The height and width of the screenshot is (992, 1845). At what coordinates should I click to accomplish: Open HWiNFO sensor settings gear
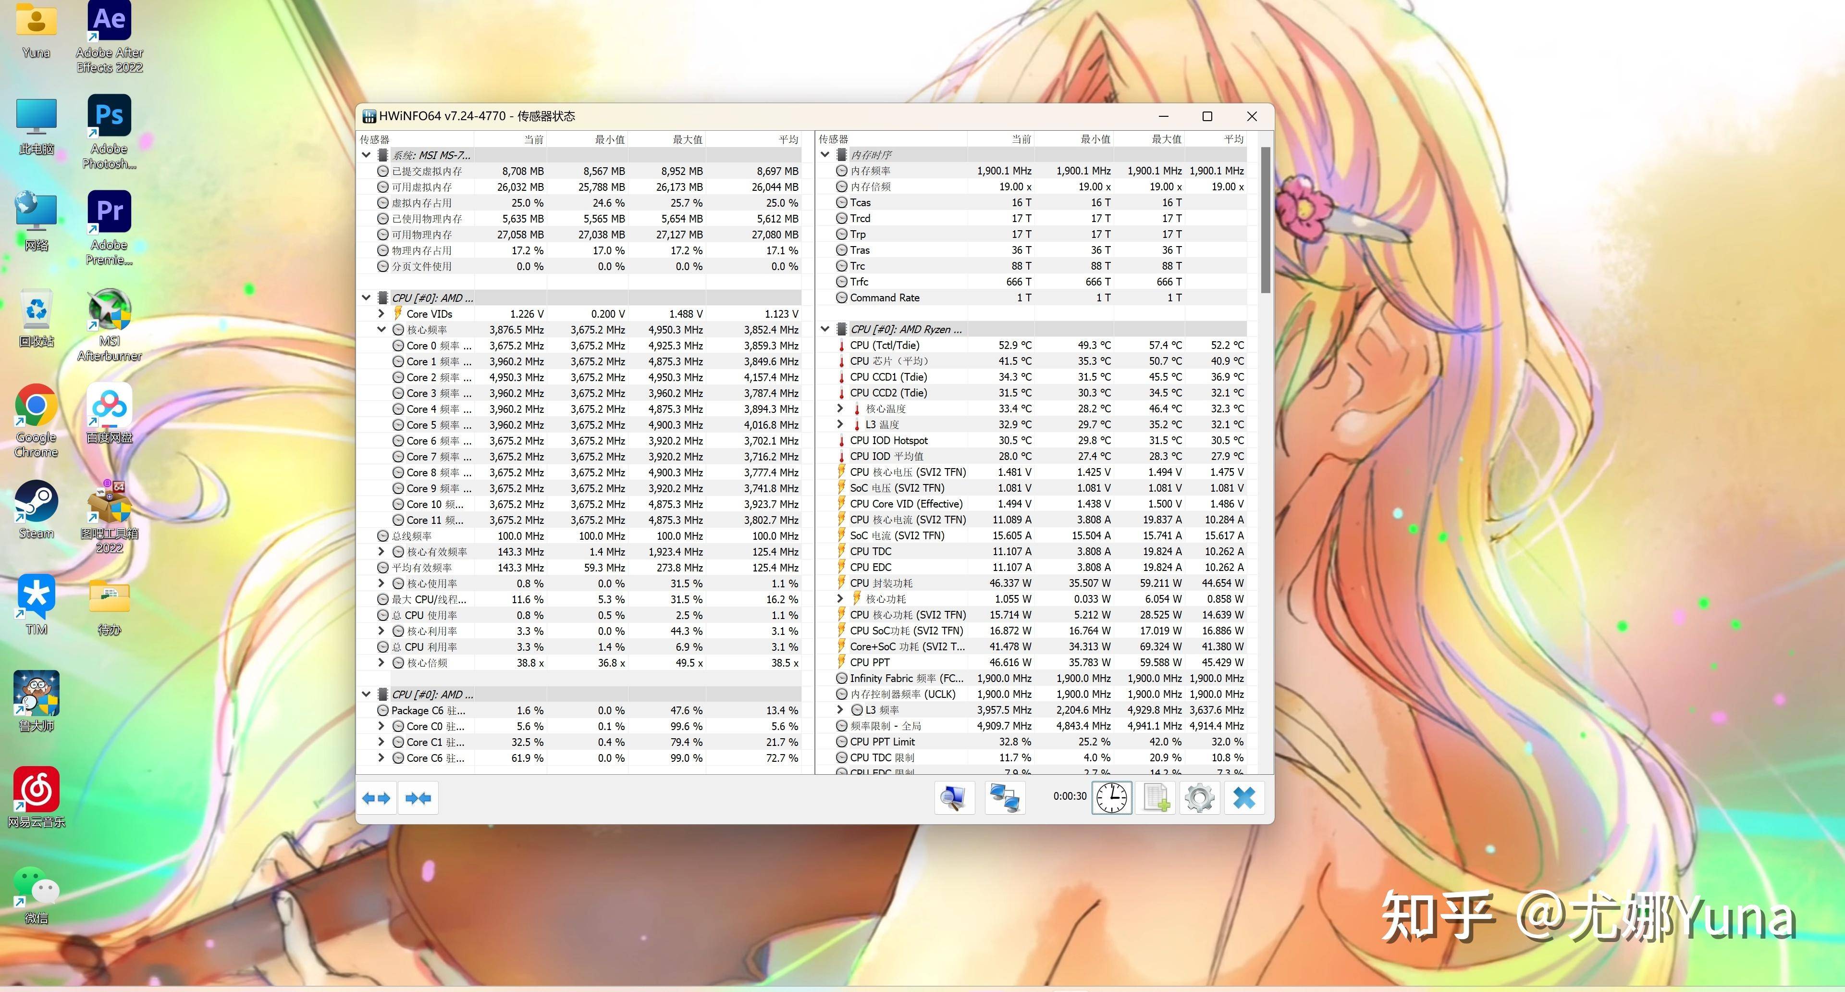[x=1200, y=798]
